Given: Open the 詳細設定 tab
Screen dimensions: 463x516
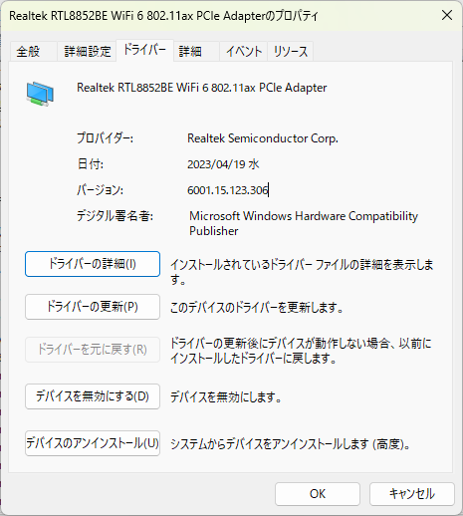Looking at the screenshot, I should (x=88, y=52).
